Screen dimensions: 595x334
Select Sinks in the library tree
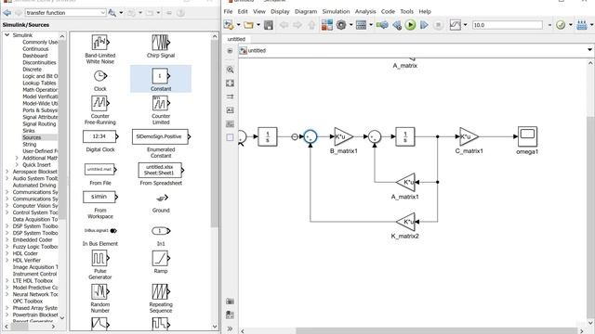tap(29, 131)
